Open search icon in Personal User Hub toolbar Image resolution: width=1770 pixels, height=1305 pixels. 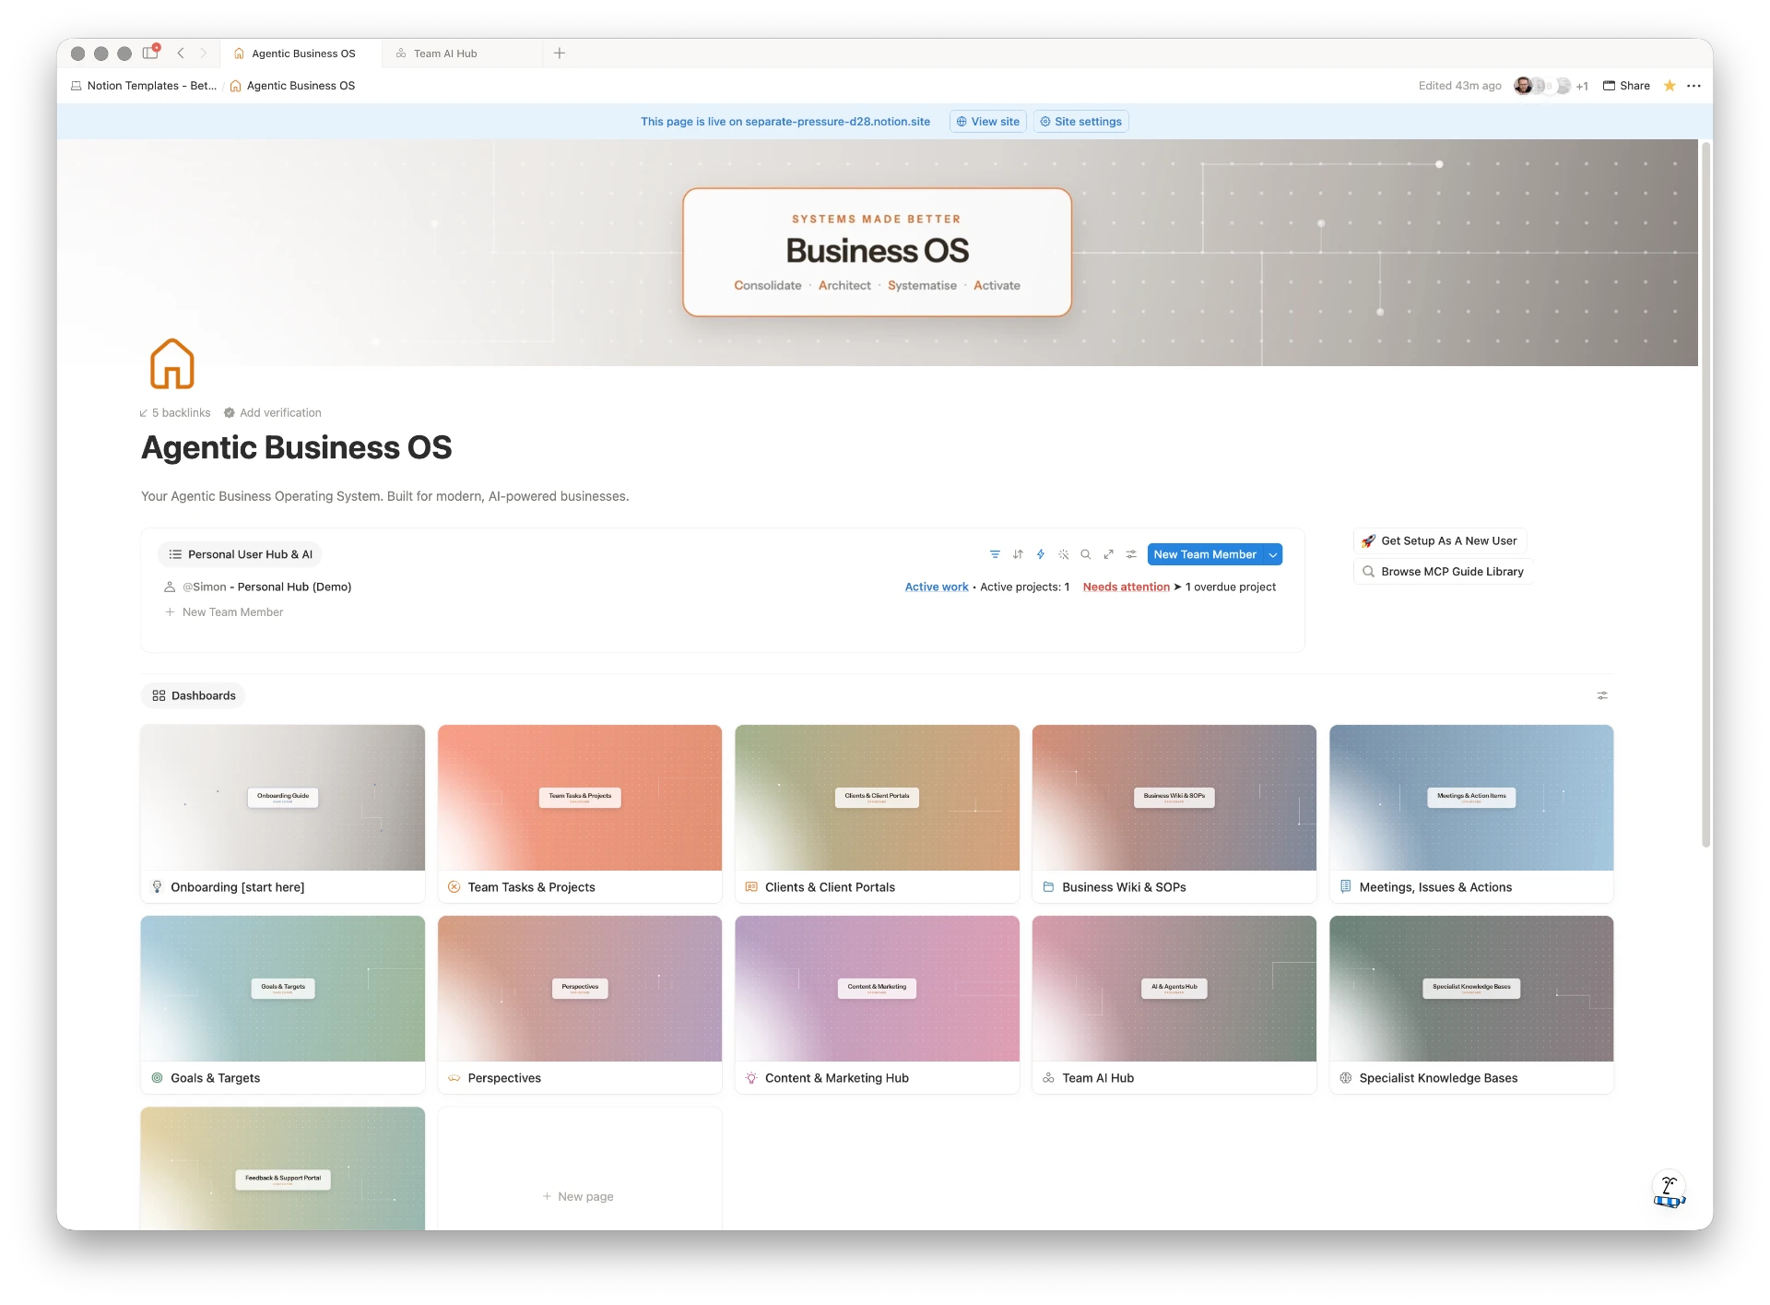[x=1086, y=554]
